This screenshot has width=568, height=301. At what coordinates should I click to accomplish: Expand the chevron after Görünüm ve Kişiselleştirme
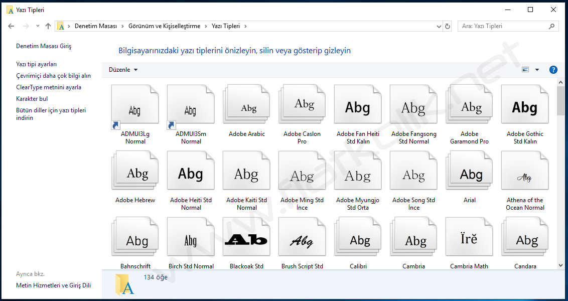206,26
